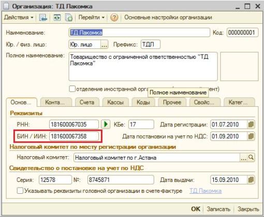Open calendar for НДС registration date

[x=251, y=137]
